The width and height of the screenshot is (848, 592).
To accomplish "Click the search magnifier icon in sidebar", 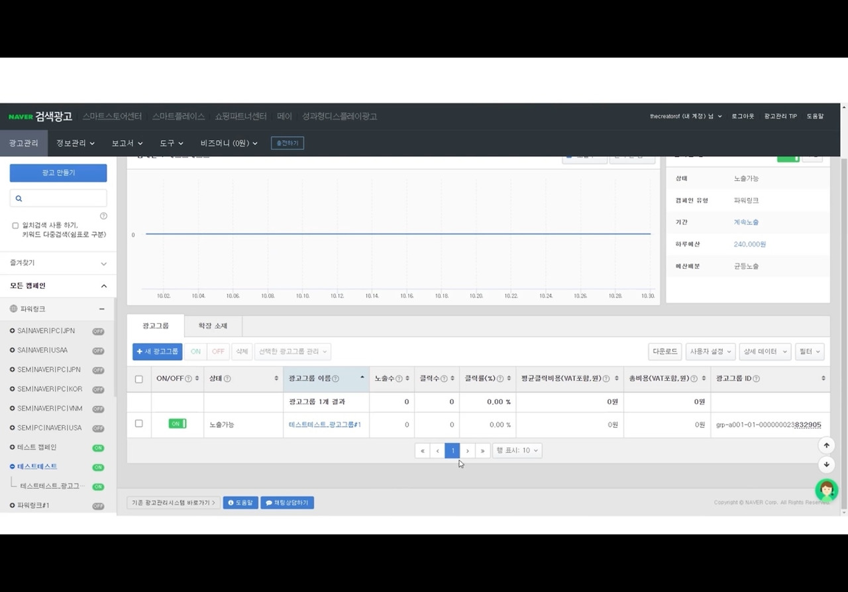I will click(x=19, y=198).
